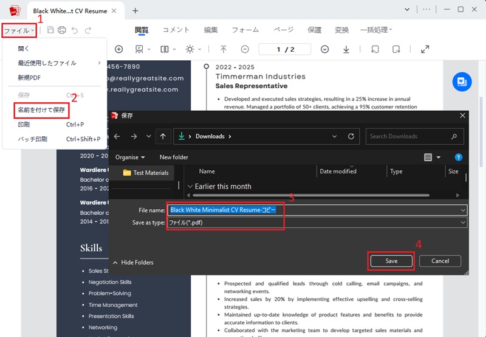The height and width of the screenshot is (337, 486).
Task: Click Downloads in the address path
Action: 210,136
